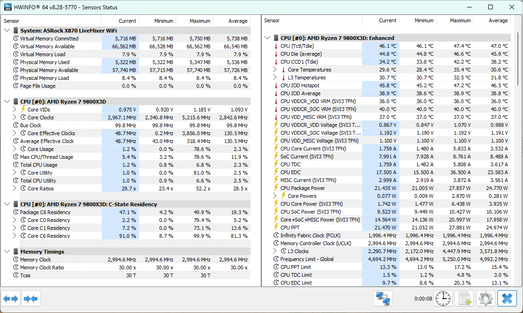Image resolution: width=523 pixels, height=313 pixels.
Task: Click the lightning icon beside SoC Current
Action: (276, 156)
